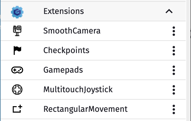The width and height of the screenshot is (191, 121).
Task: Select the Checkpoints extension name
Action: tap(66, 50)
